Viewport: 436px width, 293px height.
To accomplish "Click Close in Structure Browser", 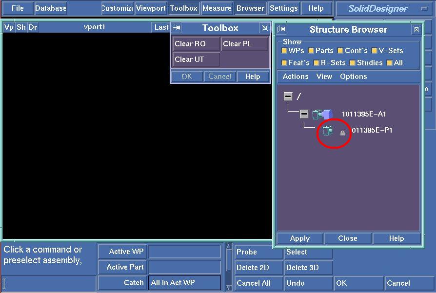I will click(x=348, y=238).
